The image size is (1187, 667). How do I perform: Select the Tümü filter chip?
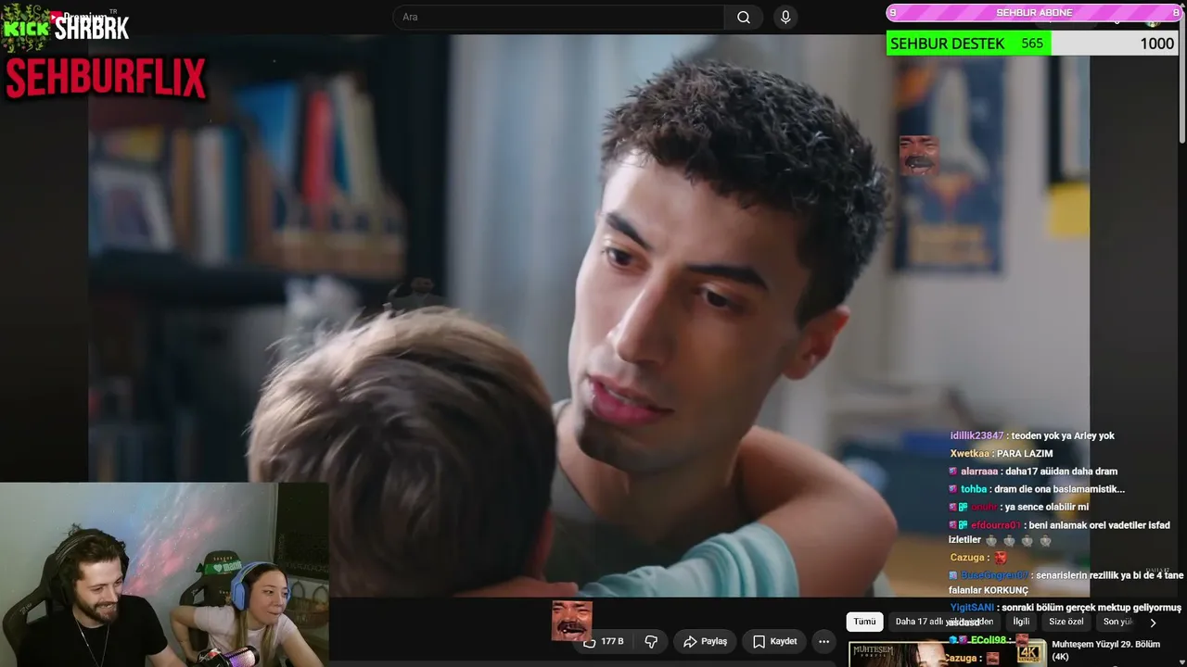click(x=864, y=622)
